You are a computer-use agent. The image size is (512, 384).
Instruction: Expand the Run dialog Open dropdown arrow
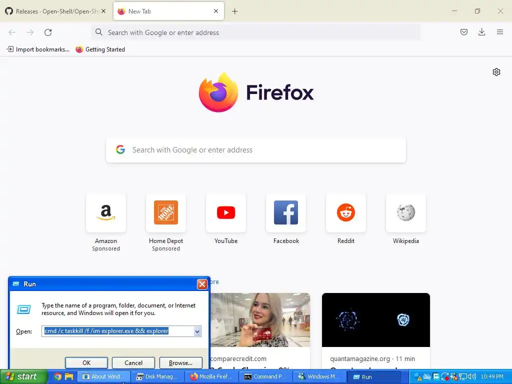click(x=197, y=331)
